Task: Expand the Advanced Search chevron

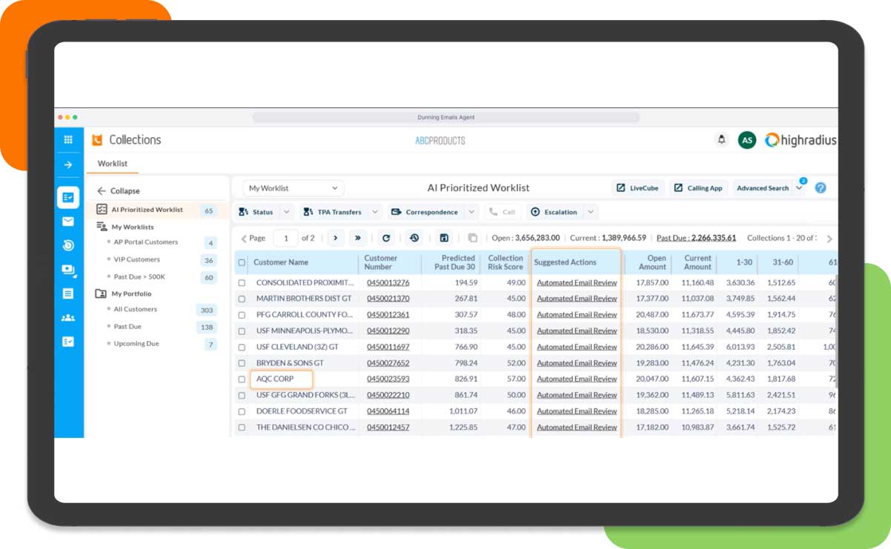Action: 799,188
